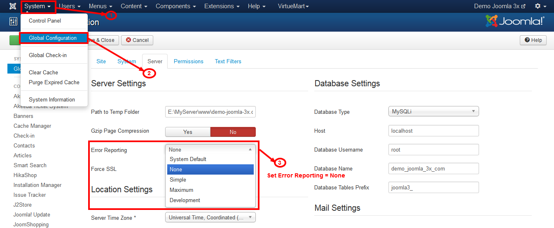Set Gzip Page Compression to No
The height and width of the screenshot is (228, 554).
(233, 132)
